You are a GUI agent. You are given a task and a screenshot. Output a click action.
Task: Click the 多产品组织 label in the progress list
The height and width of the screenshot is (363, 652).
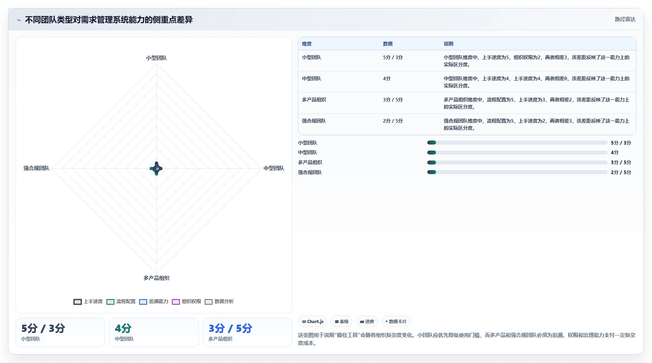(310, 163)
